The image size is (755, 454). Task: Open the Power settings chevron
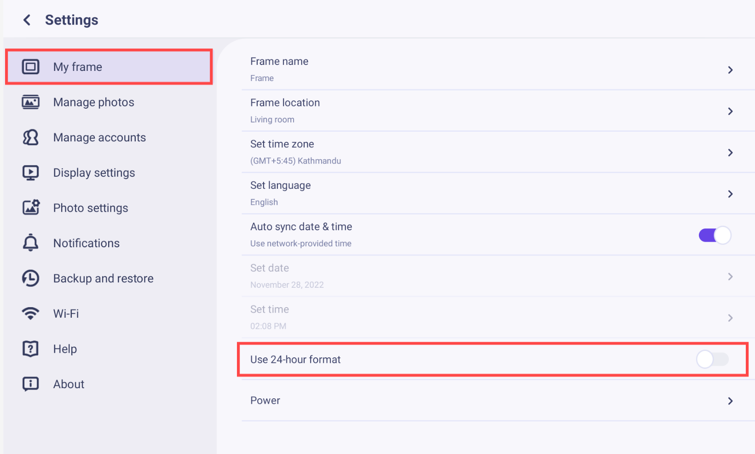[x=730, y=401]
